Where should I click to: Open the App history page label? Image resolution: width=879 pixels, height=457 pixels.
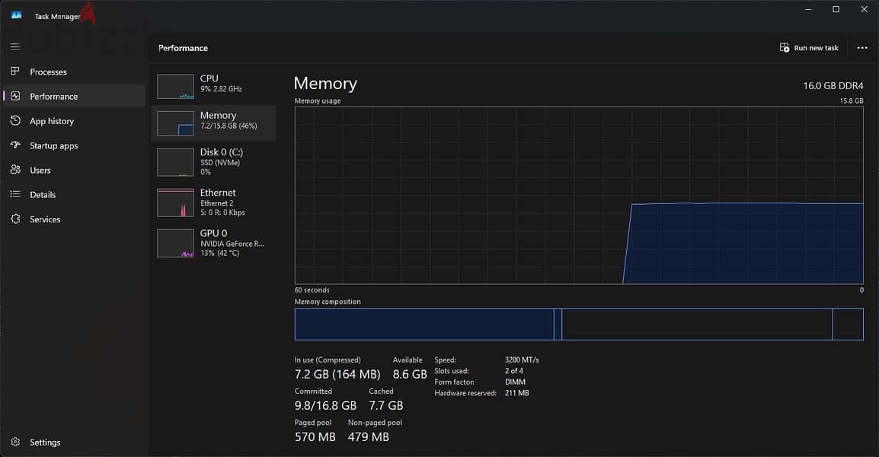(52, 121)
